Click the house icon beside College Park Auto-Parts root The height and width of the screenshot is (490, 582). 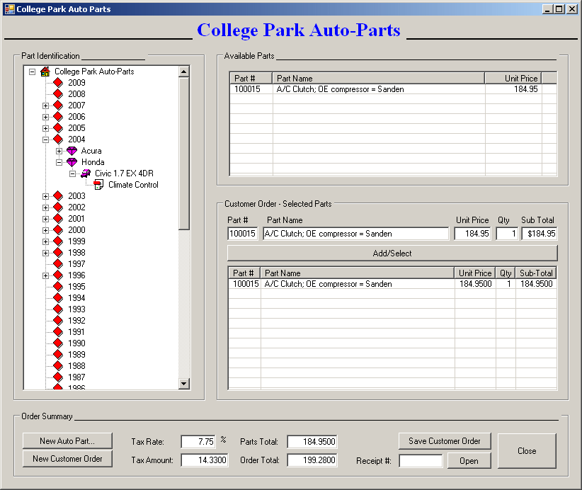tap(45, 72)
